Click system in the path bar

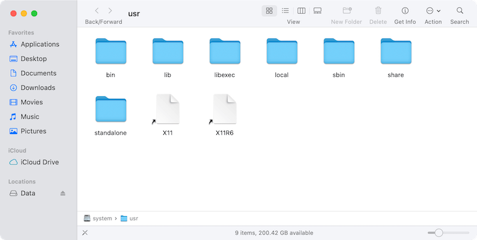coord(98,219)
